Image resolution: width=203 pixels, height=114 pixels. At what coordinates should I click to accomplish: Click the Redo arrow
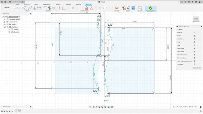[18, 2]
